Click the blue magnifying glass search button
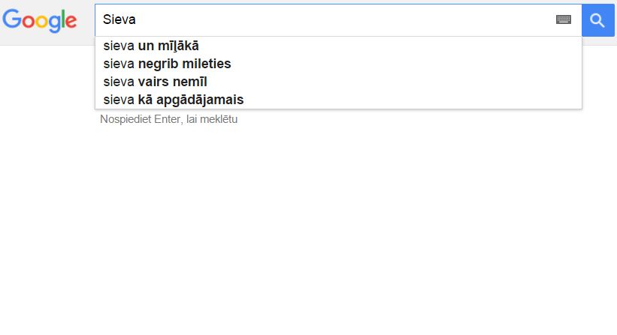Viewport: 617px width, 335px height. pos(597,20)
